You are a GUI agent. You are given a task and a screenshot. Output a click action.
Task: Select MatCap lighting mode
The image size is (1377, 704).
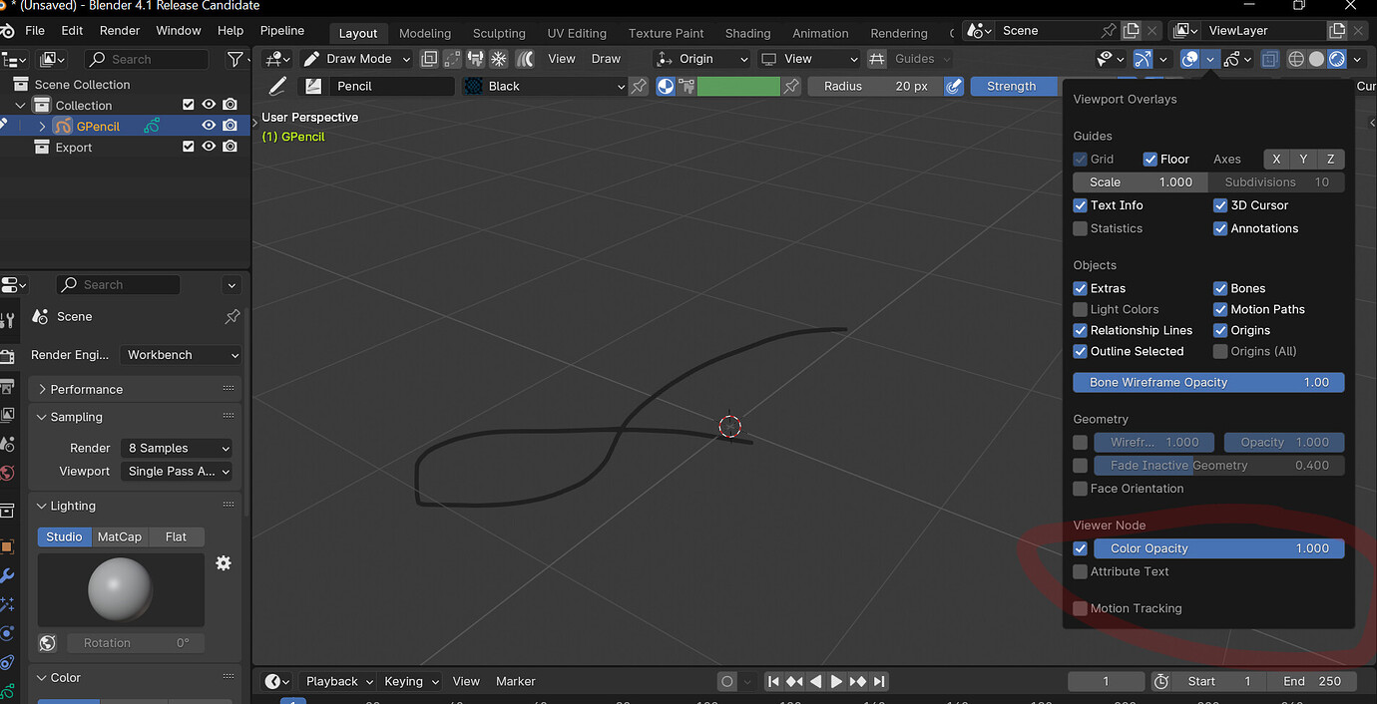pyautogui.click(x=119, y=536)
